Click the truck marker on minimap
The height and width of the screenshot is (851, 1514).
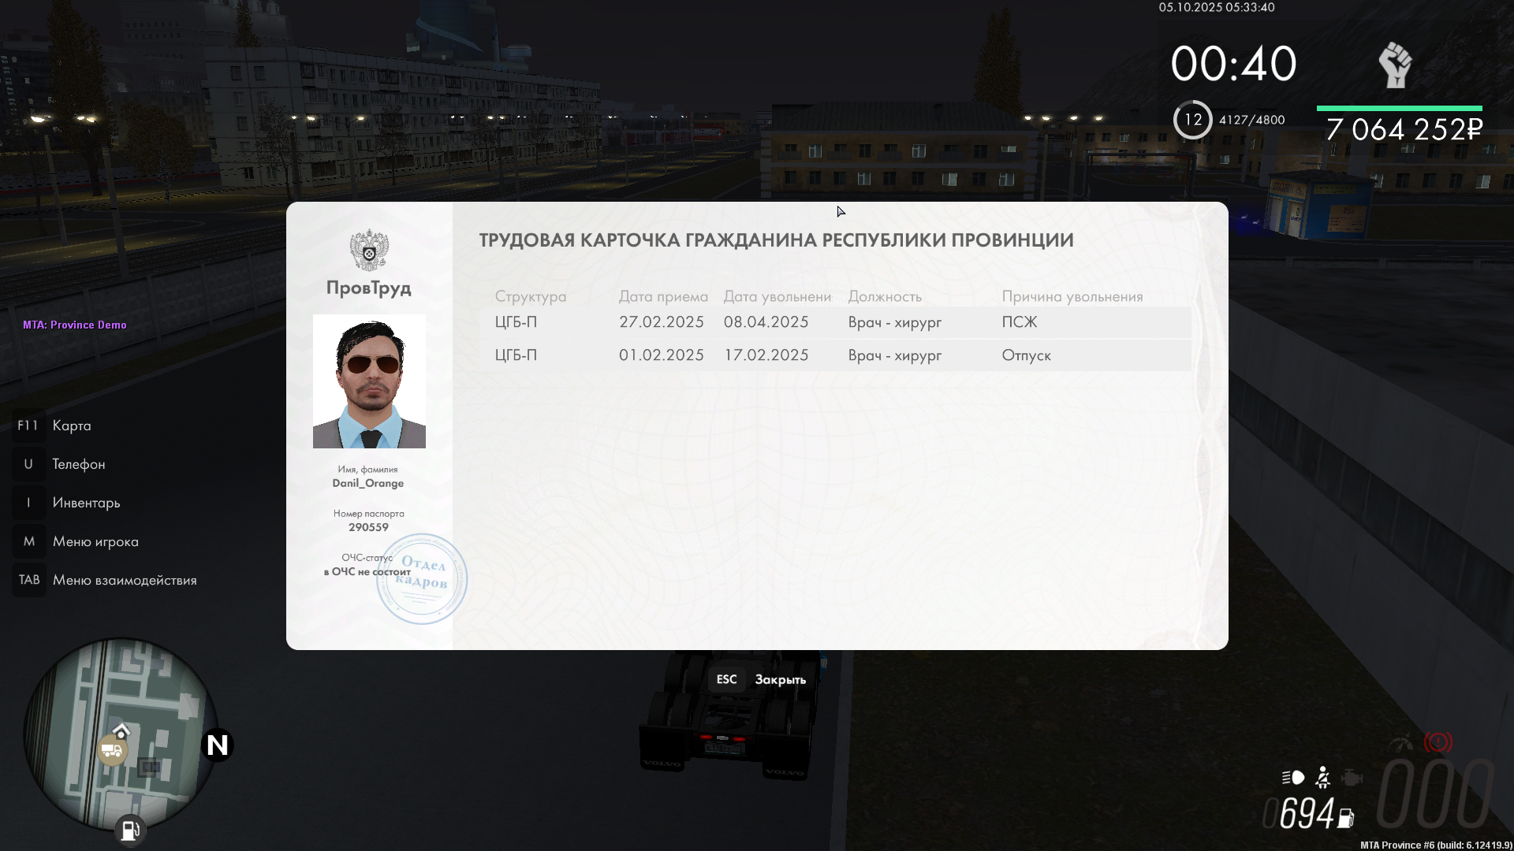click(112, 750)
